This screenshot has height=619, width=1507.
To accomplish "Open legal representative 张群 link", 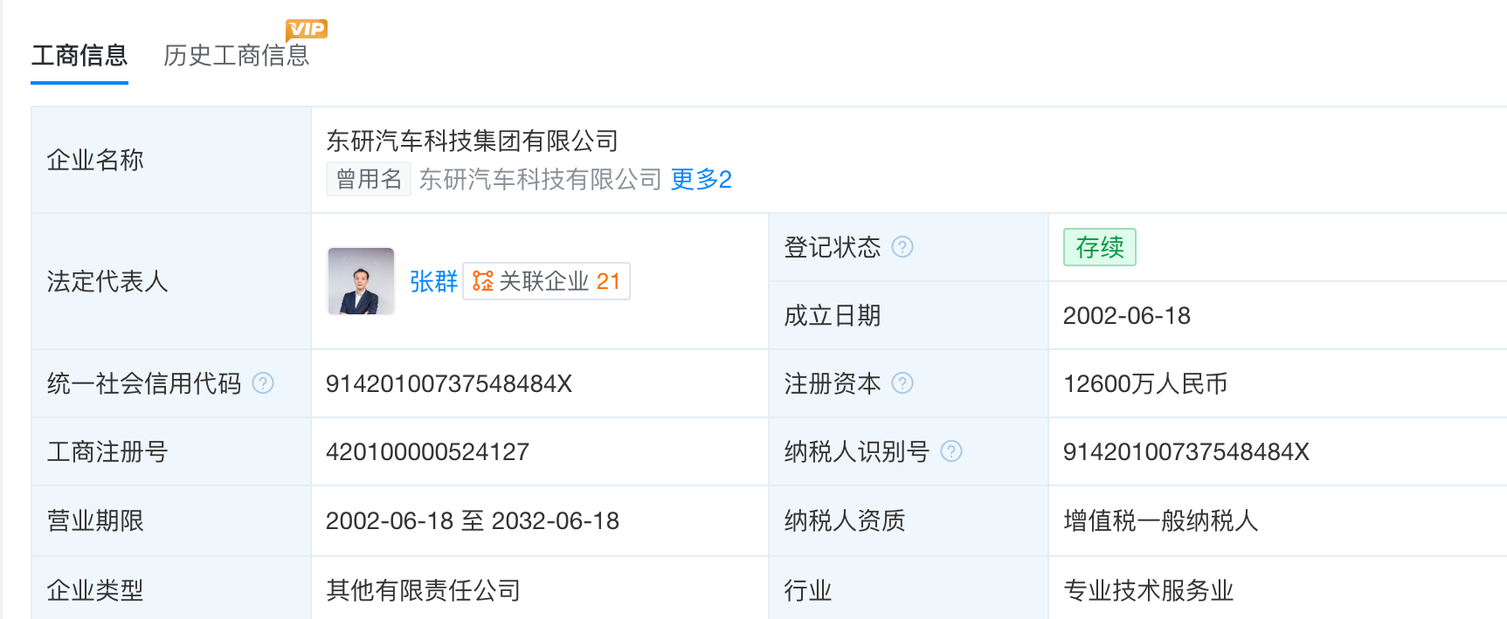I will coord(433,281).
